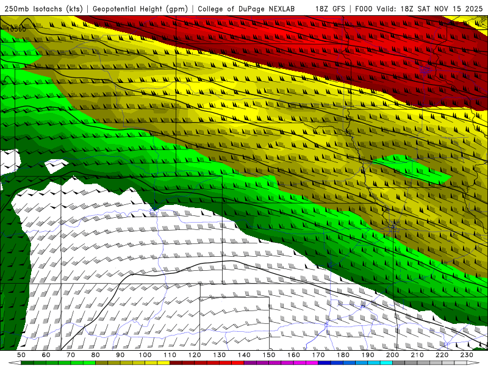
Task: Click the 210 value on color scale
Action: 417,355
